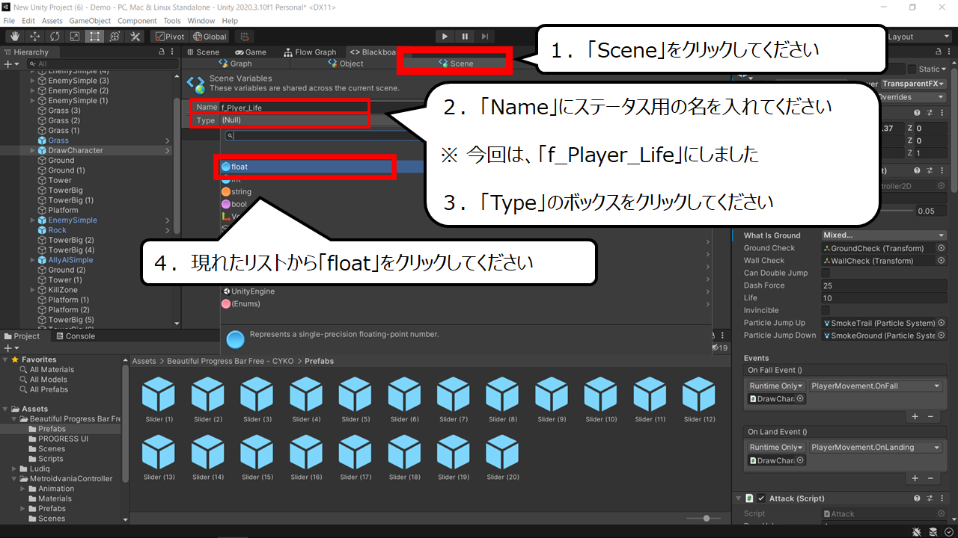Select the combined Transform tool

(115, 36)
